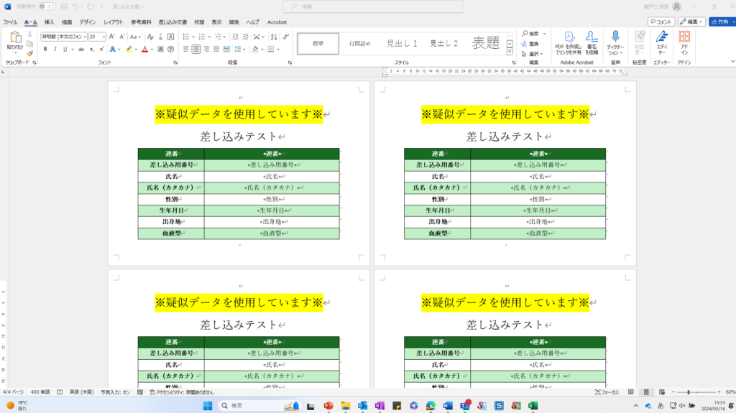Screen dimensions: 736x413
Task: Open the Add-ins (アドイン) button
Action: click(684, 42)
